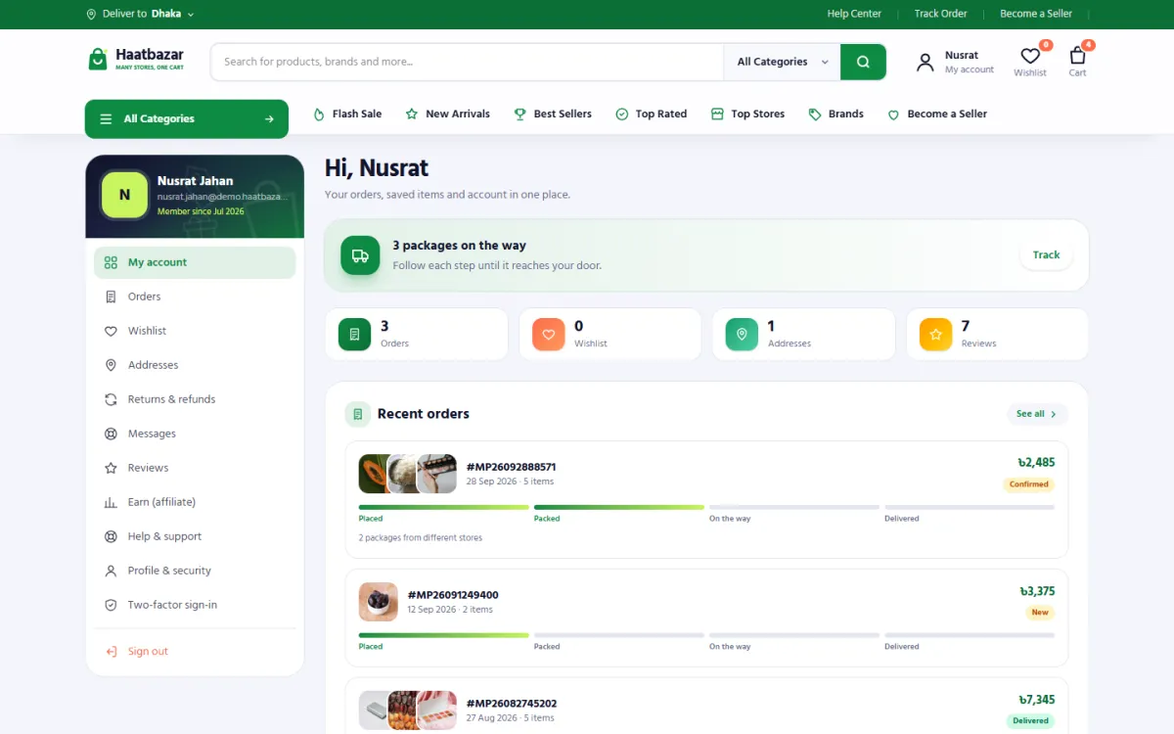This screenshot has width=1174, height=734.
Task: Click the user profile icon beside Nusrat
Action: coord(925,63)
